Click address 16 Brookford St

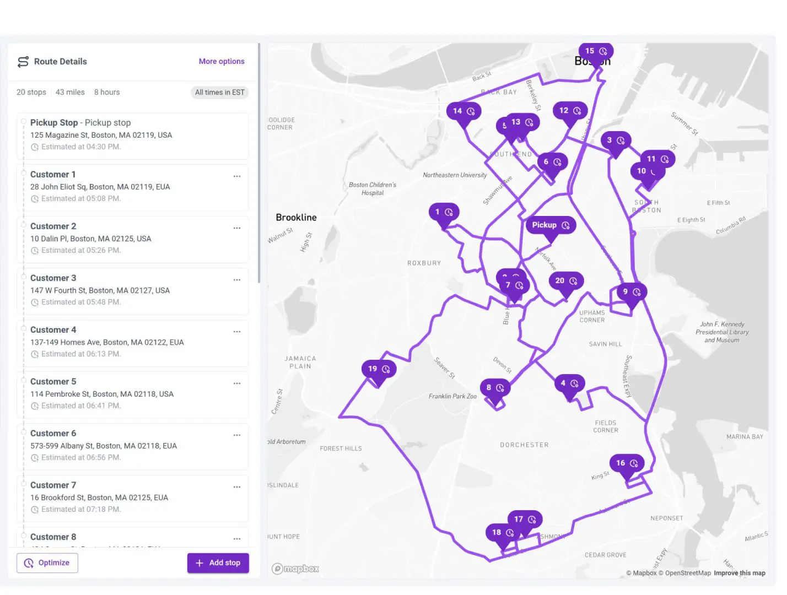tap(99, 498)
